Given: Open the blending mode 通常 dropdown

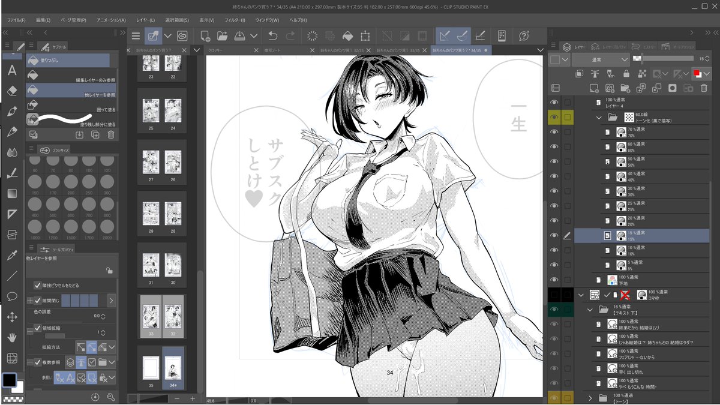Looking at the screenshot, I should point(600,60).
